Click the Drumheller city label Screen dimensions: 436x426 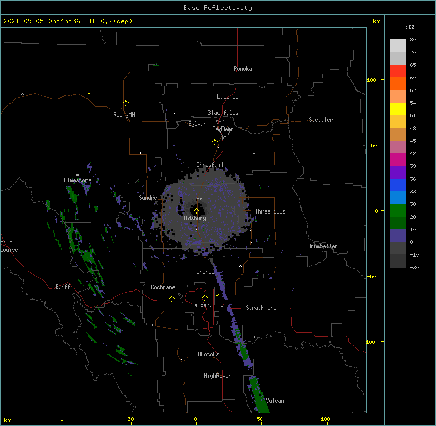coord(323,246)
